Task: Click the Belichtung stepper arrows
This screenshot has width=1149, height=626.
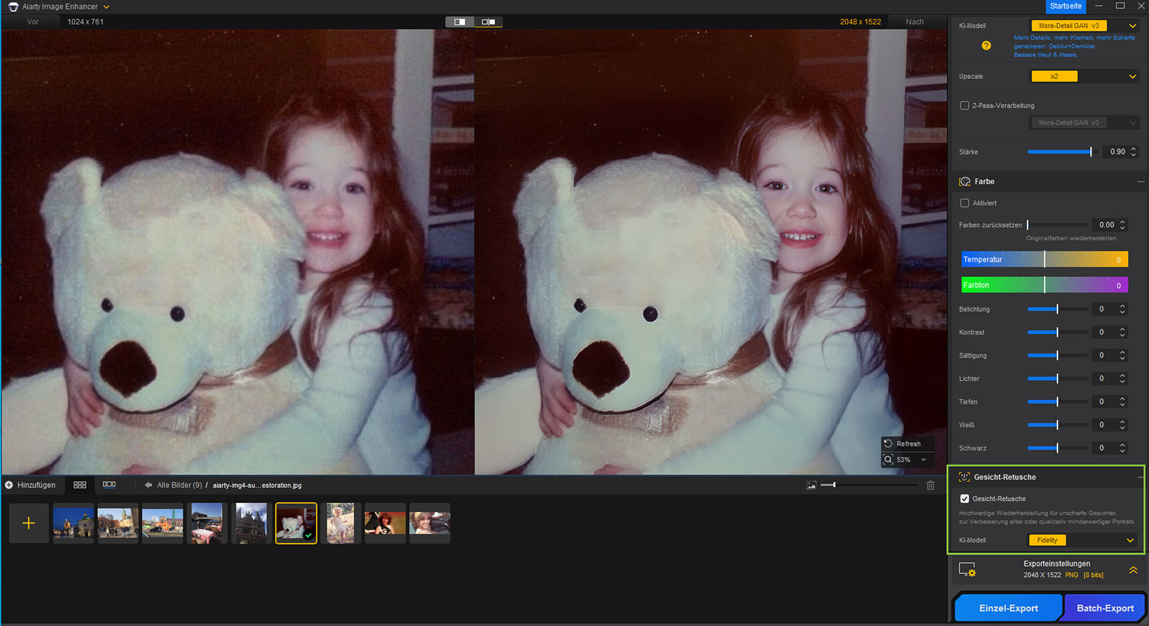Action: [x=1123, y=309]
